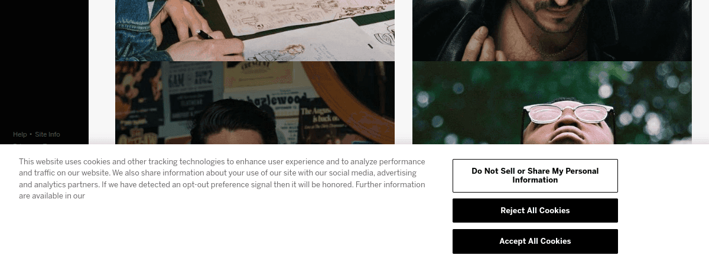709x265 pixels.
Task: Choose Do Not Sell or Share My Personal Information
Action: (535, 175)
